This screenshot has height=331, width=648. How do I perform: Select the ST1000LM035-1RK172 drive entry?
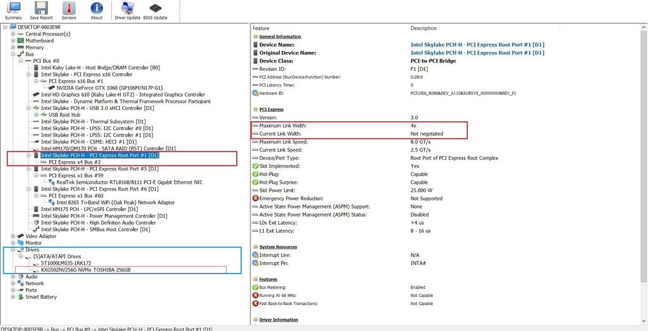[x=66, y=263]
